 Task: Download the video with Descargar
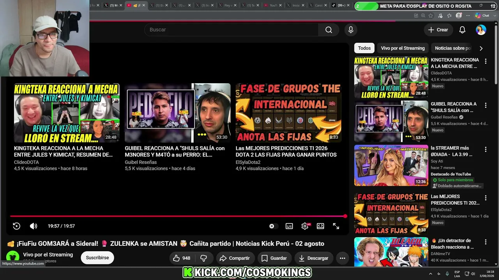click(313, 258)
